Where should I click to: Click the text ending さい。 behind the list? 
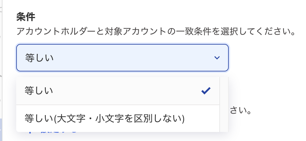pyautogui.click(x=241, y=110)
